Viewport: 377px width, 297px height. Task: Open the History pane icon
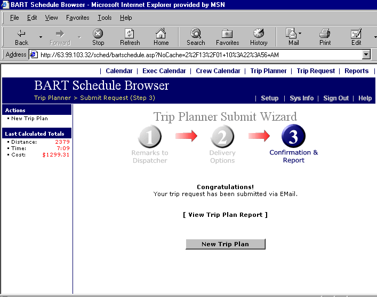pyautogui.click(x=259, y=37)
